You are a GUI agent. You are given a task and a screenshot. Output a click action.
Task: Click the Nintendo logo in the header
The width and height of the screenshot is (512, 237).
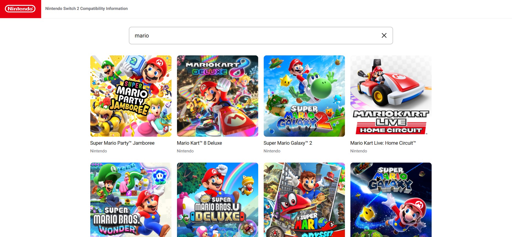point(20,9)
